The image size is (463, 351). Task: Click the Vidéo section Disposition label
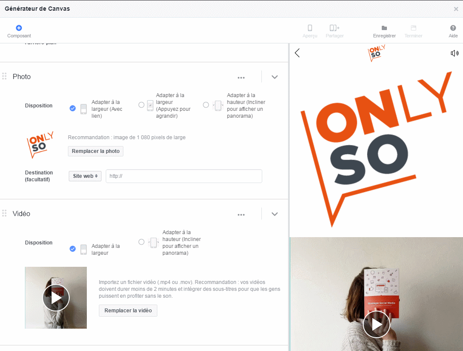(x=39, y=242)
